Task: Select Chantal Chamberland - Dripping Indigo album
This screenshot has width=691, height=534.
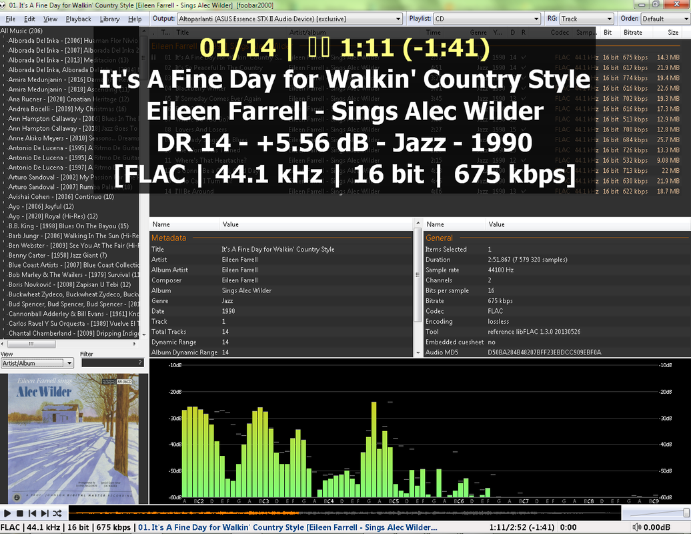Action: [73, 333]
